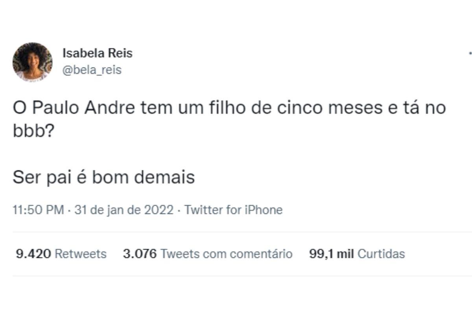Click the word iPhone in tweet source
The height and width of the screenshot is (314, 472).
pos(264,210)
